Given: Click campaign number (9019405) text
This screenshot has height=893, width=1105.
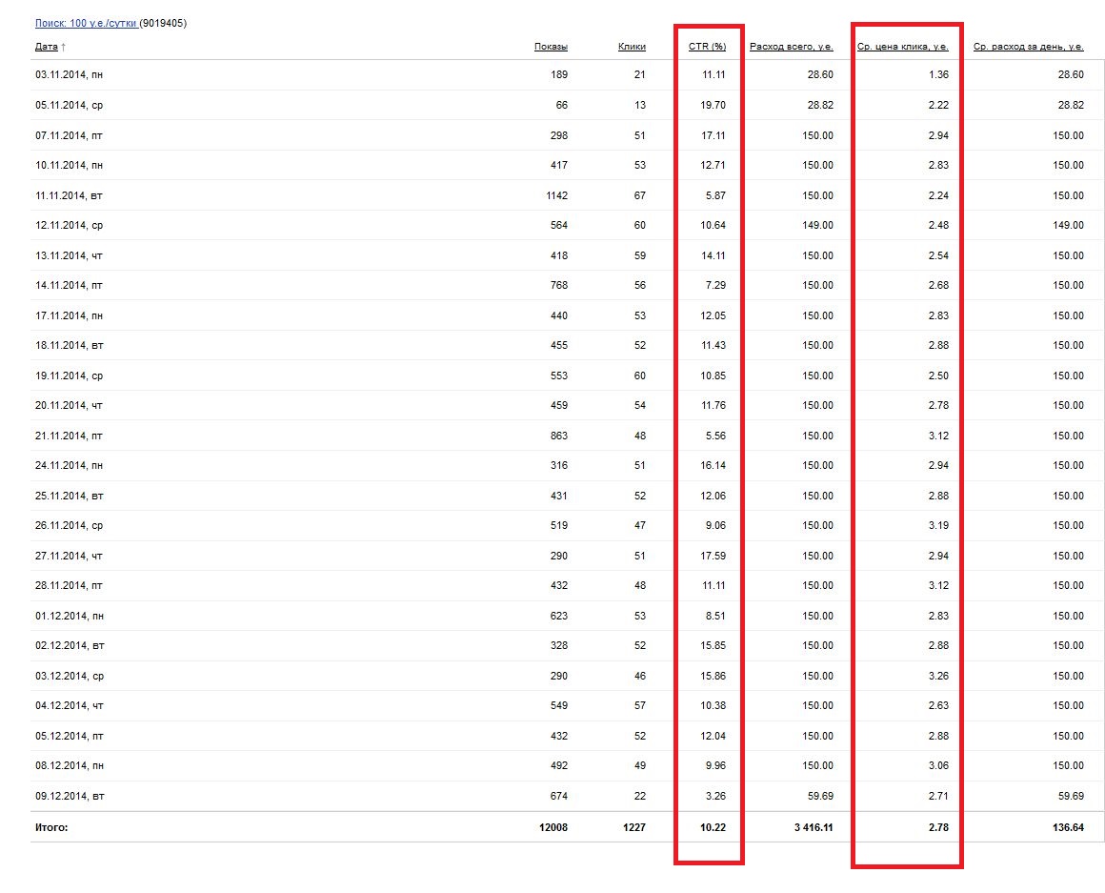Looking at the screenshot, I should click(x=163, y=23).
